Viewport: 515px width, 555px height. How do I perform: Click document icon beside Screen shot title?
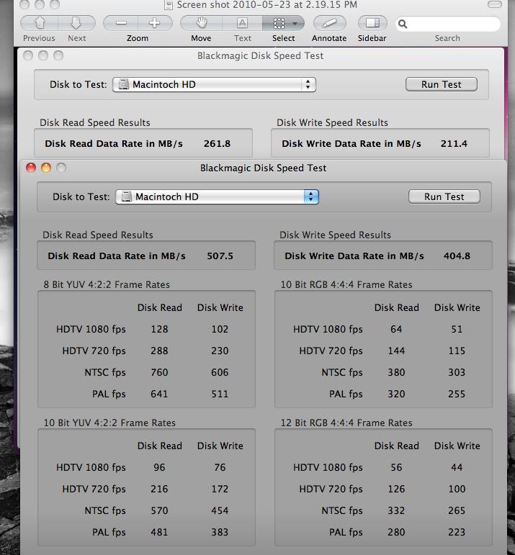(169, 4)
